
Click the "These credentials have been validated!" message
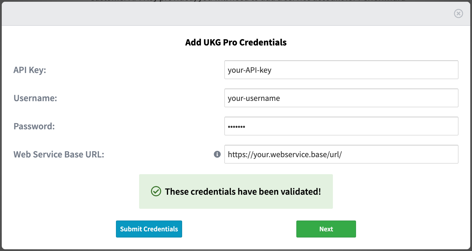click(243, 192)
